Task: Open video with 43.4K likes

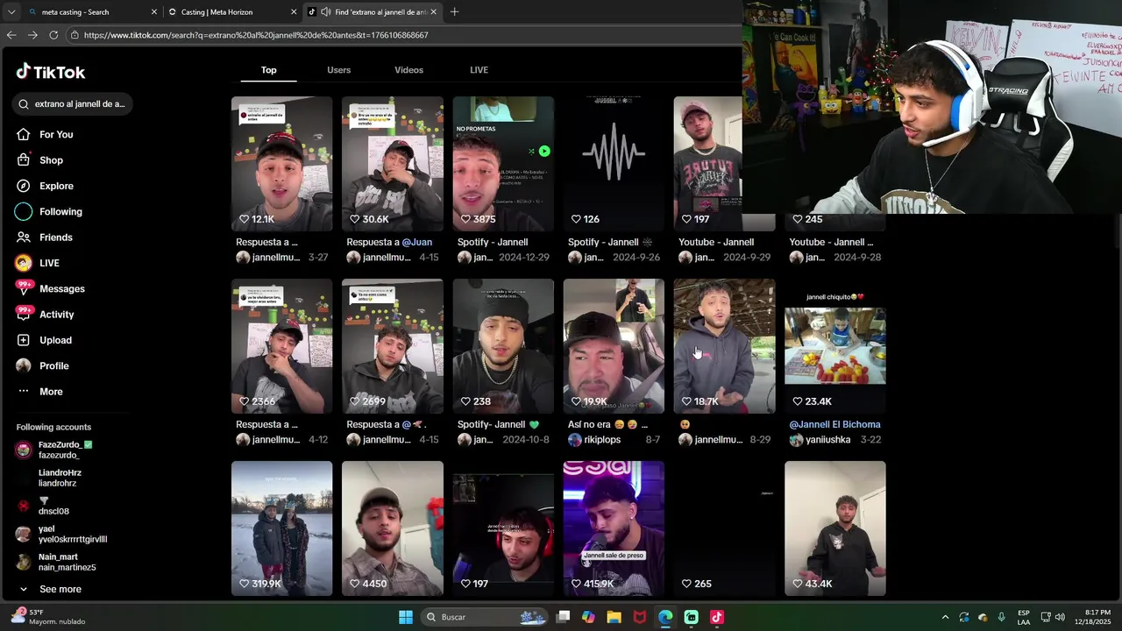Action: [x=834, y=528]
